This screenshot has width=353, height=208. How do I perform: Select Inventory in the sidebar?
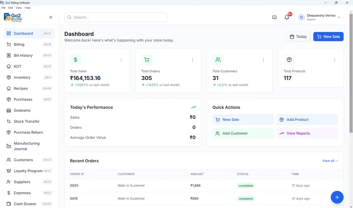point(29,77)
